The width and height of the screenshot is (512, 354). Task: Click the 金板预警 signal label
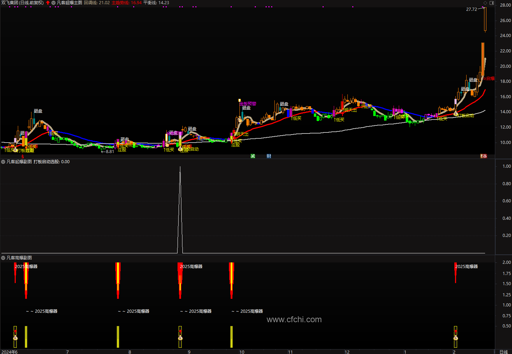click(248, 103)
